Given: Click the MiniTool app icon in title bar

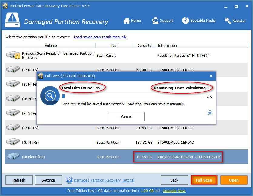Looking at the screenshot, I should tap(5, 6).
